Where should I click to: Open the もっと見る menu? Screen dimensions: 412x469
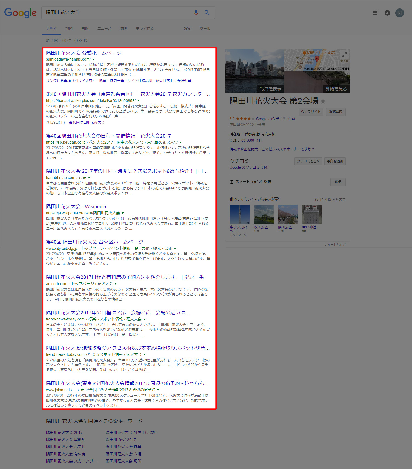point(145,28)
